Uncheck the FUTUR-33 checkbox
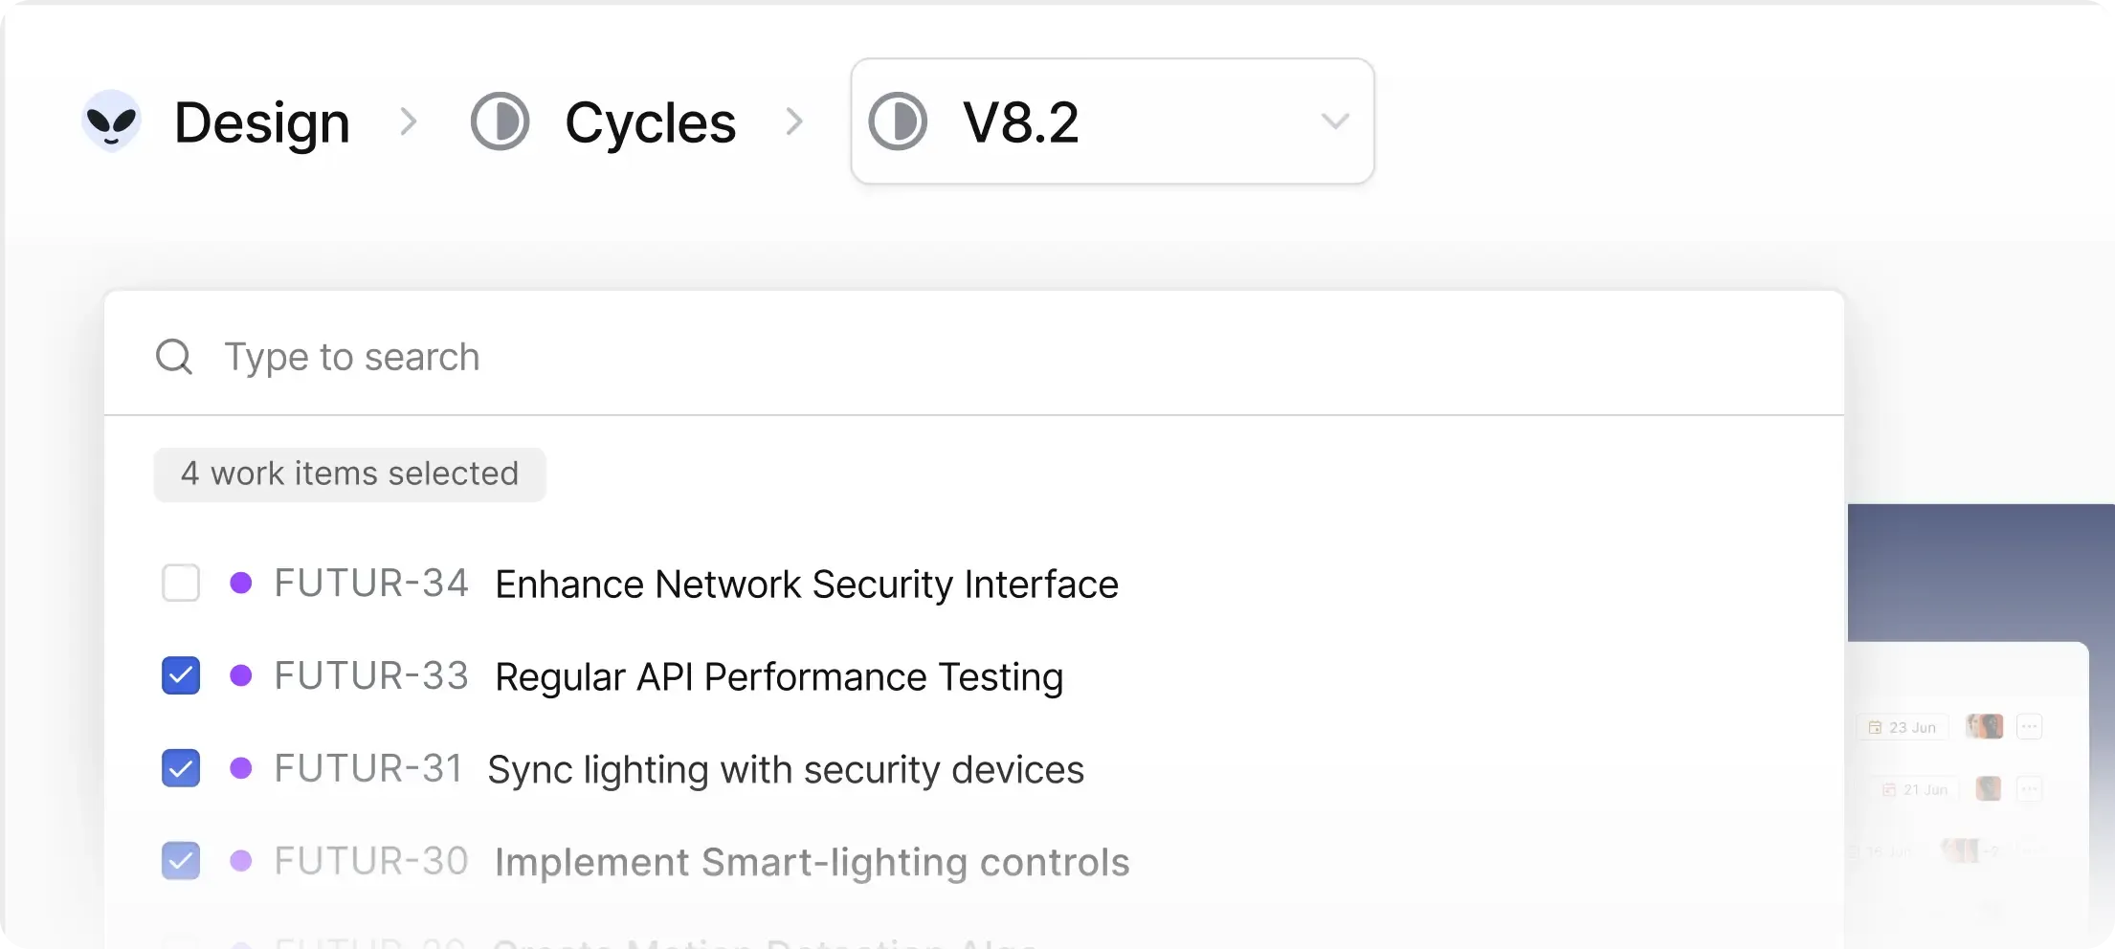The height and width of the screenshot is (949, 2115). 180,675
